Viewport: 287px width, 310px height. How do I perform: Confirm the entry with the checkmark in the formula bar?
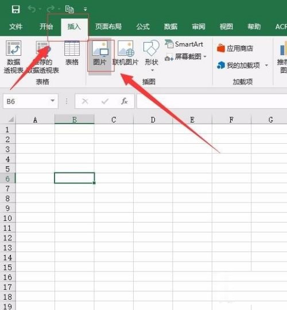(x=104, y=101)
